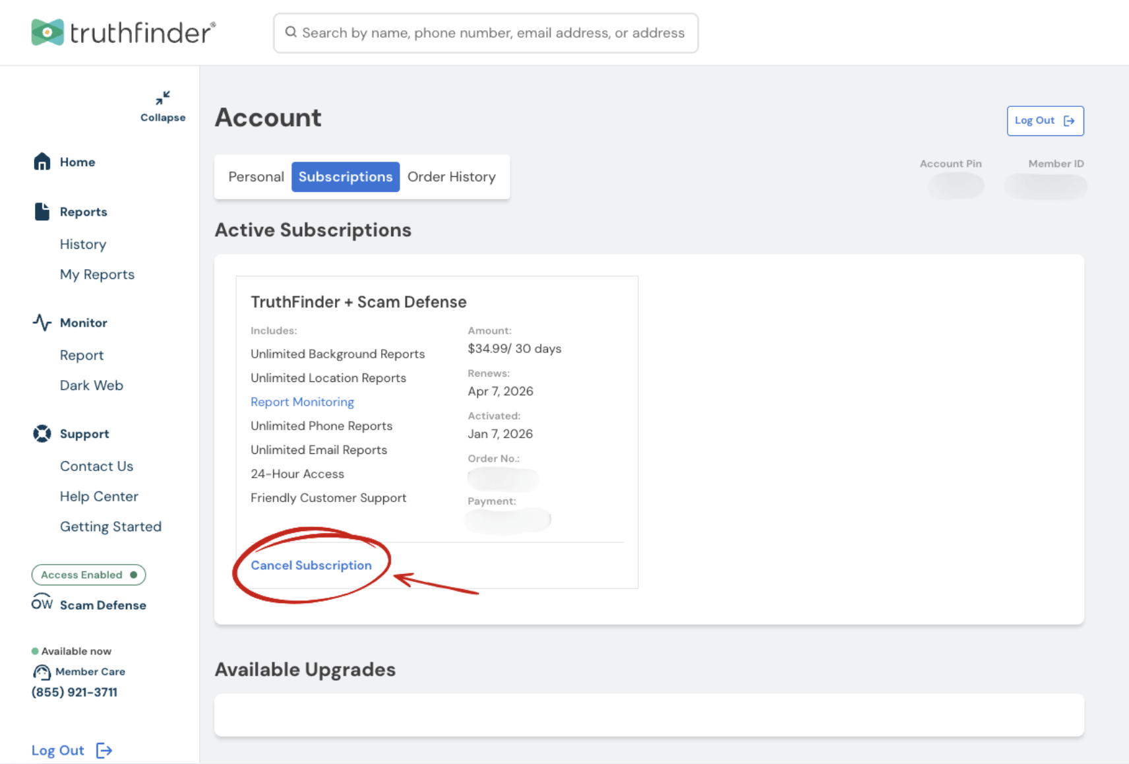Visit the Help Center
1129x764 pixels.
(x=99, y=496)
